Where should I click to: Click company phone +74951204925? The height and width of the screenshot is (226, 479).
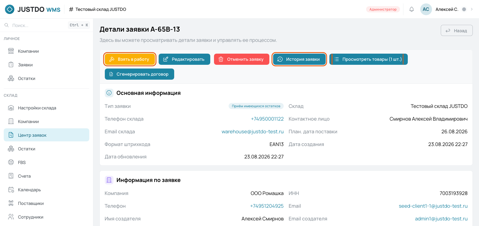point(267,206)
